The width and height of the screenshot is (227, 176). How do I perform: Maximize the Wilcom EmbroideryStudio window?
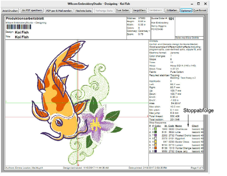199,3
